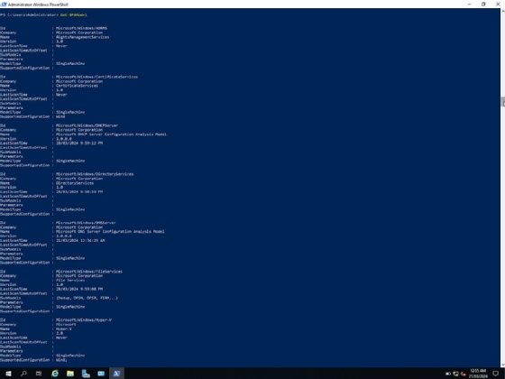This screenshot has height=379, width=505.
Task: Click the scrollbar thumb of the console
Action: click(503, 101)
